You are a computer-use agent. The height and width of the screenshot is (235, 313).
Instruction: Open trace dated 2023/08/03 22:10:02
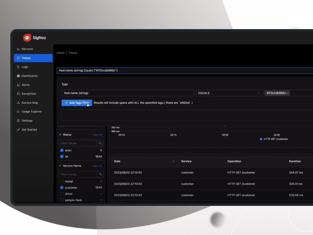(128, 172)
